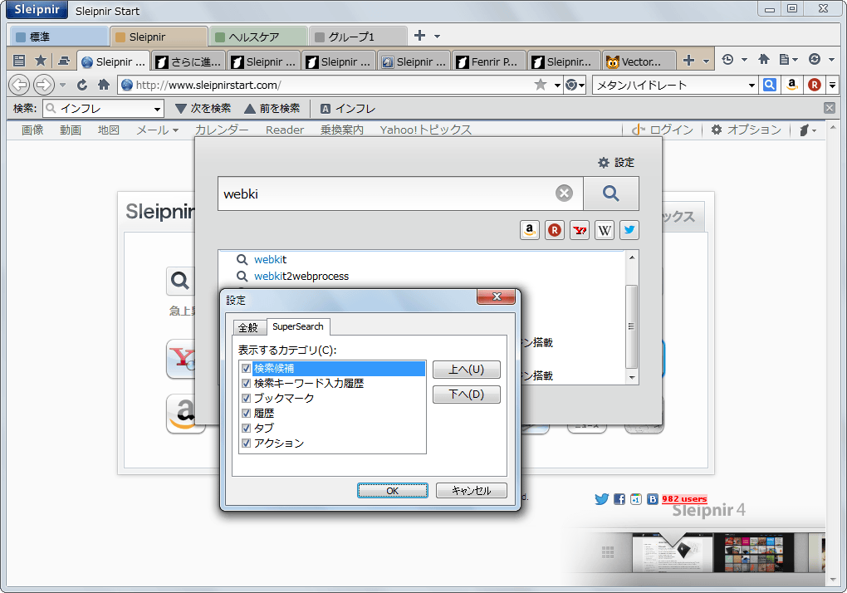The height and width of the screenshot is (593, 847).
Task: Open オプション on page toolbar
Action: pos(746,130)
